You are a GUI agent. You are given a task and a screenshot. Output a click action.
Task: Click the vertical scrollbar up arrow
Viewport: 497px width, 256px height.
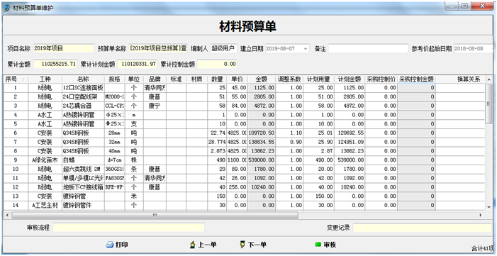tap(488, 79)
